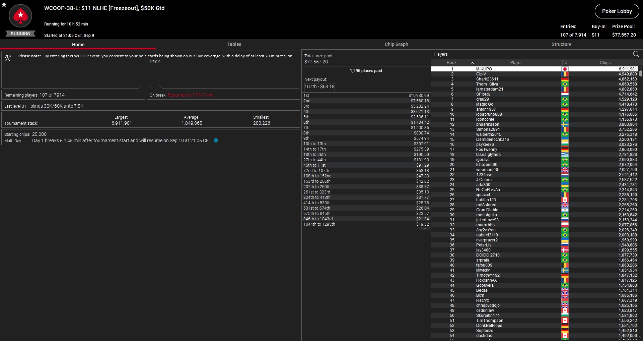Click the Prize Pool $77,557.20 header value

[x=624, y=35]
